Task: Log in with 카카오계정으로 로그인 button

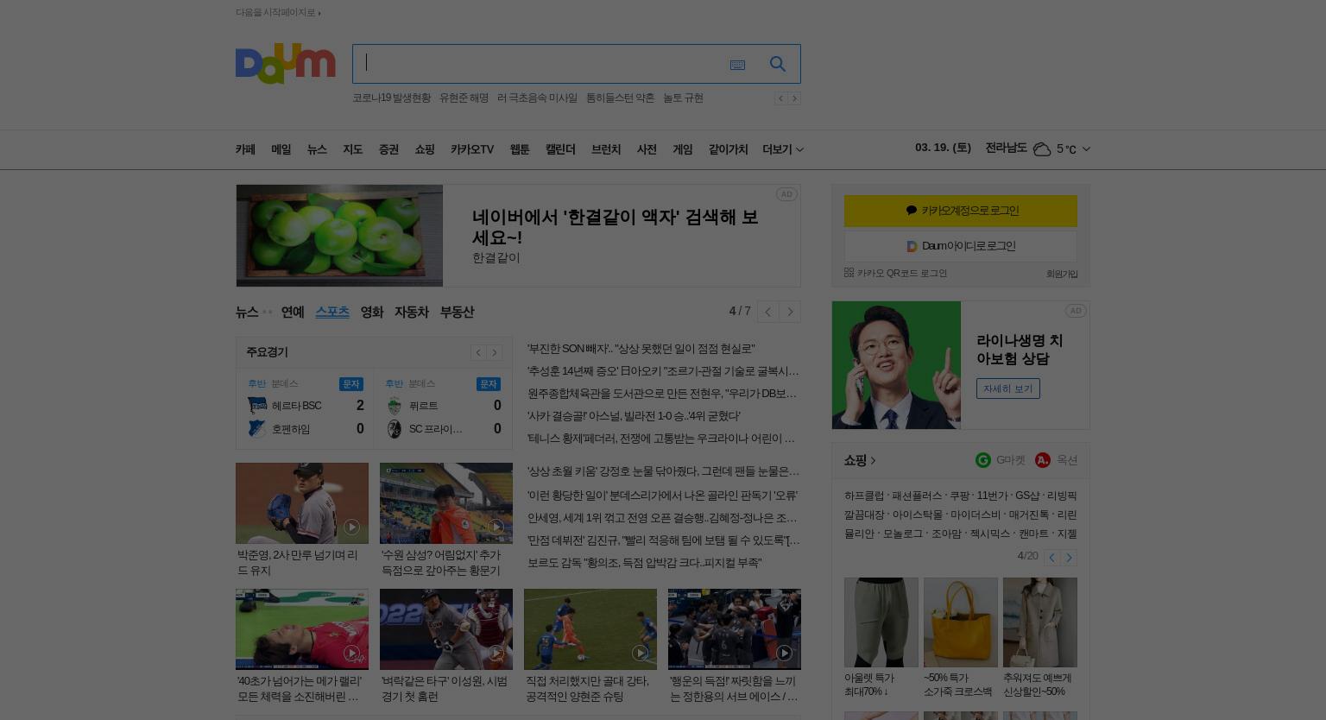Action: click(961, 211)
